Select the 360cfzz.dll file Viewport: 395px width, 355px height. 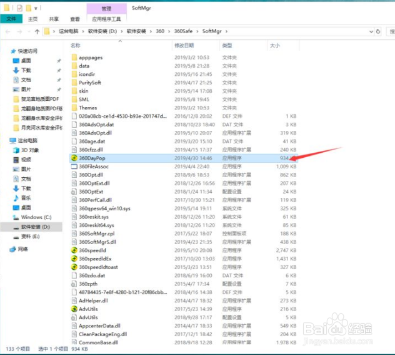91,150
